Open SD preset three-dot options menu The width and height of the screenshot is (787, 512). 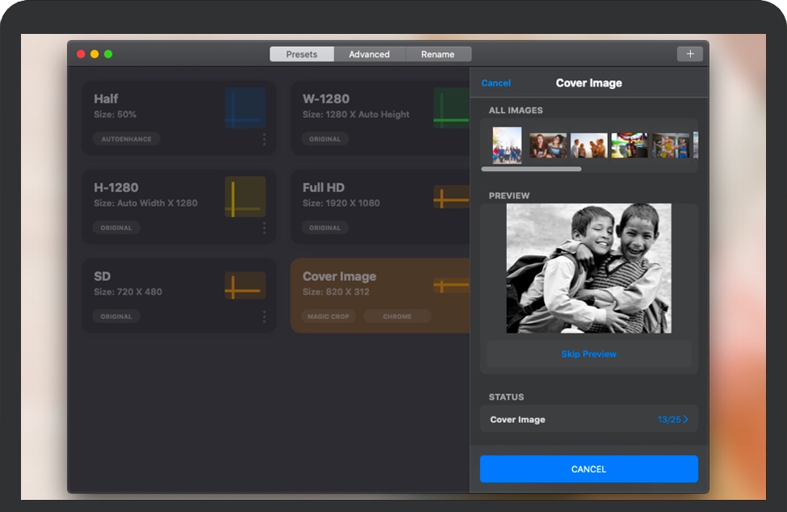[264, 317]
